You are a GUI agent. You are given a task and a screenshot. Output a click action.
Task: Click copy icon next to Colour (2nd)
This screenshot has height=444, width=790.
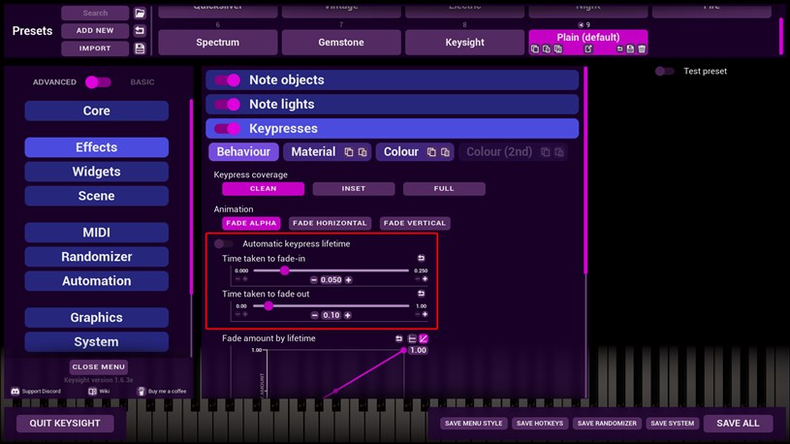point(545,152)
